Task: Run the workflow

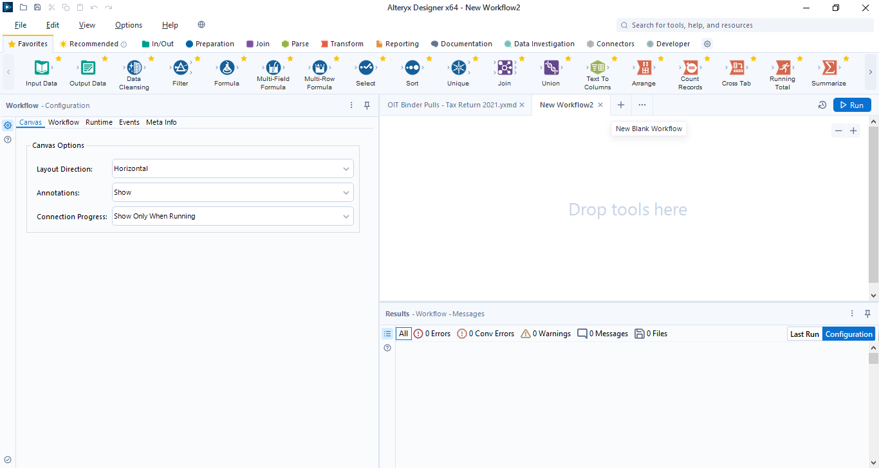Action: click(x=852, y=105)
